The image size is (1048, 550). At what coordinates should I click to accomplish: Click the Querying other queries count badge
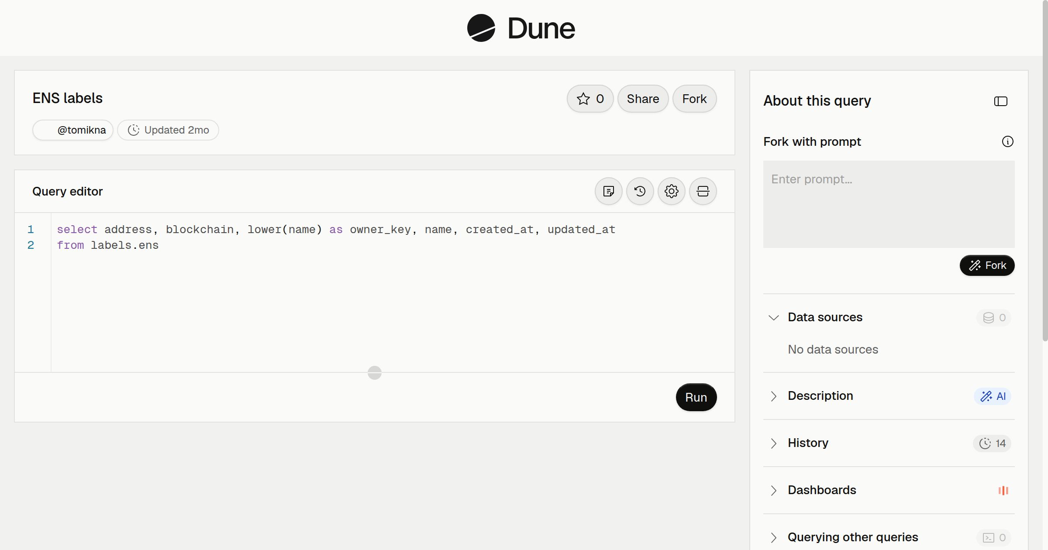[994, 538]
